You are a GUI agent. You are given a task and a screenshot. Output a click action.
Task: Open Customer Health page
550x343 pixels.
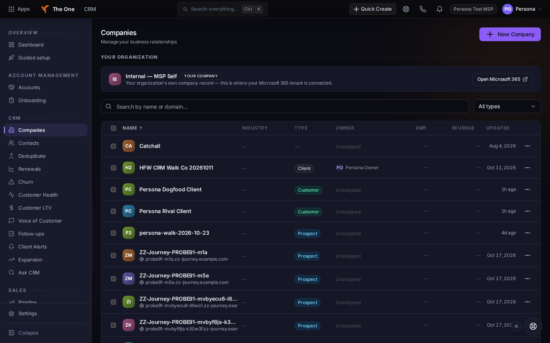[x=46, y=195]
